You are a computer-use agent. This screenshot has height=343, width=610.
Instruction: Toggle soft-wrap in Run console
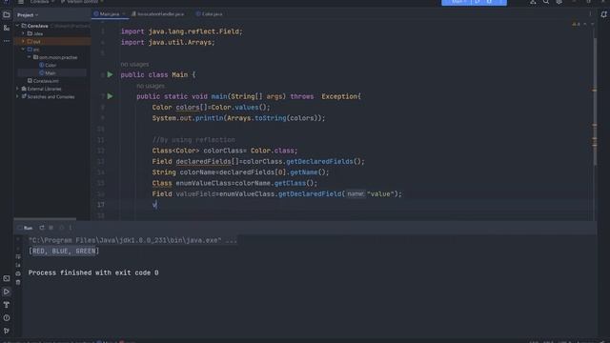coord(18,256)
